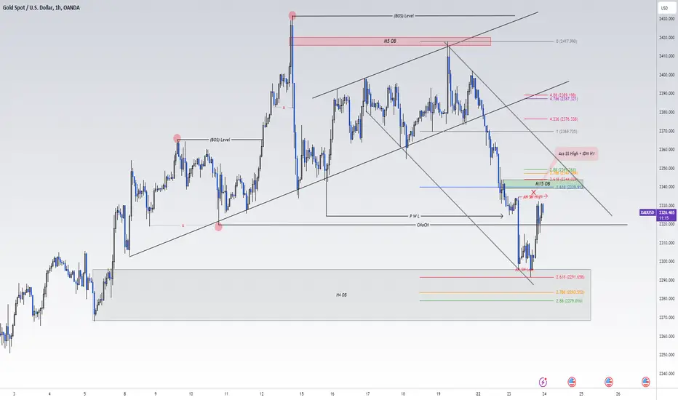The image size is (678, 400).
Task: Click the 2430.000 price axis label
Action: pos(666,19)
